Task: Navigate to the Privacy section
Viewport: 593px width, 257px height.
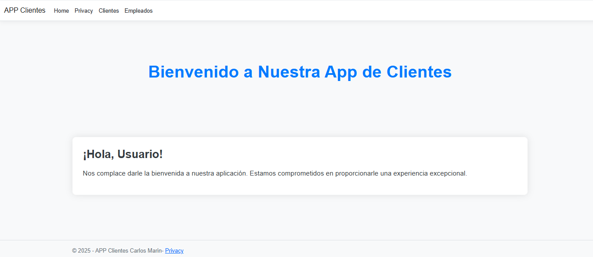Action: 83,11
